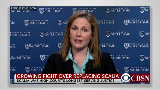Click the CBS eye logo
Image resolution: width=160 pixels, height=90 pixels.
pyautogui.click(x=126, y=78)
